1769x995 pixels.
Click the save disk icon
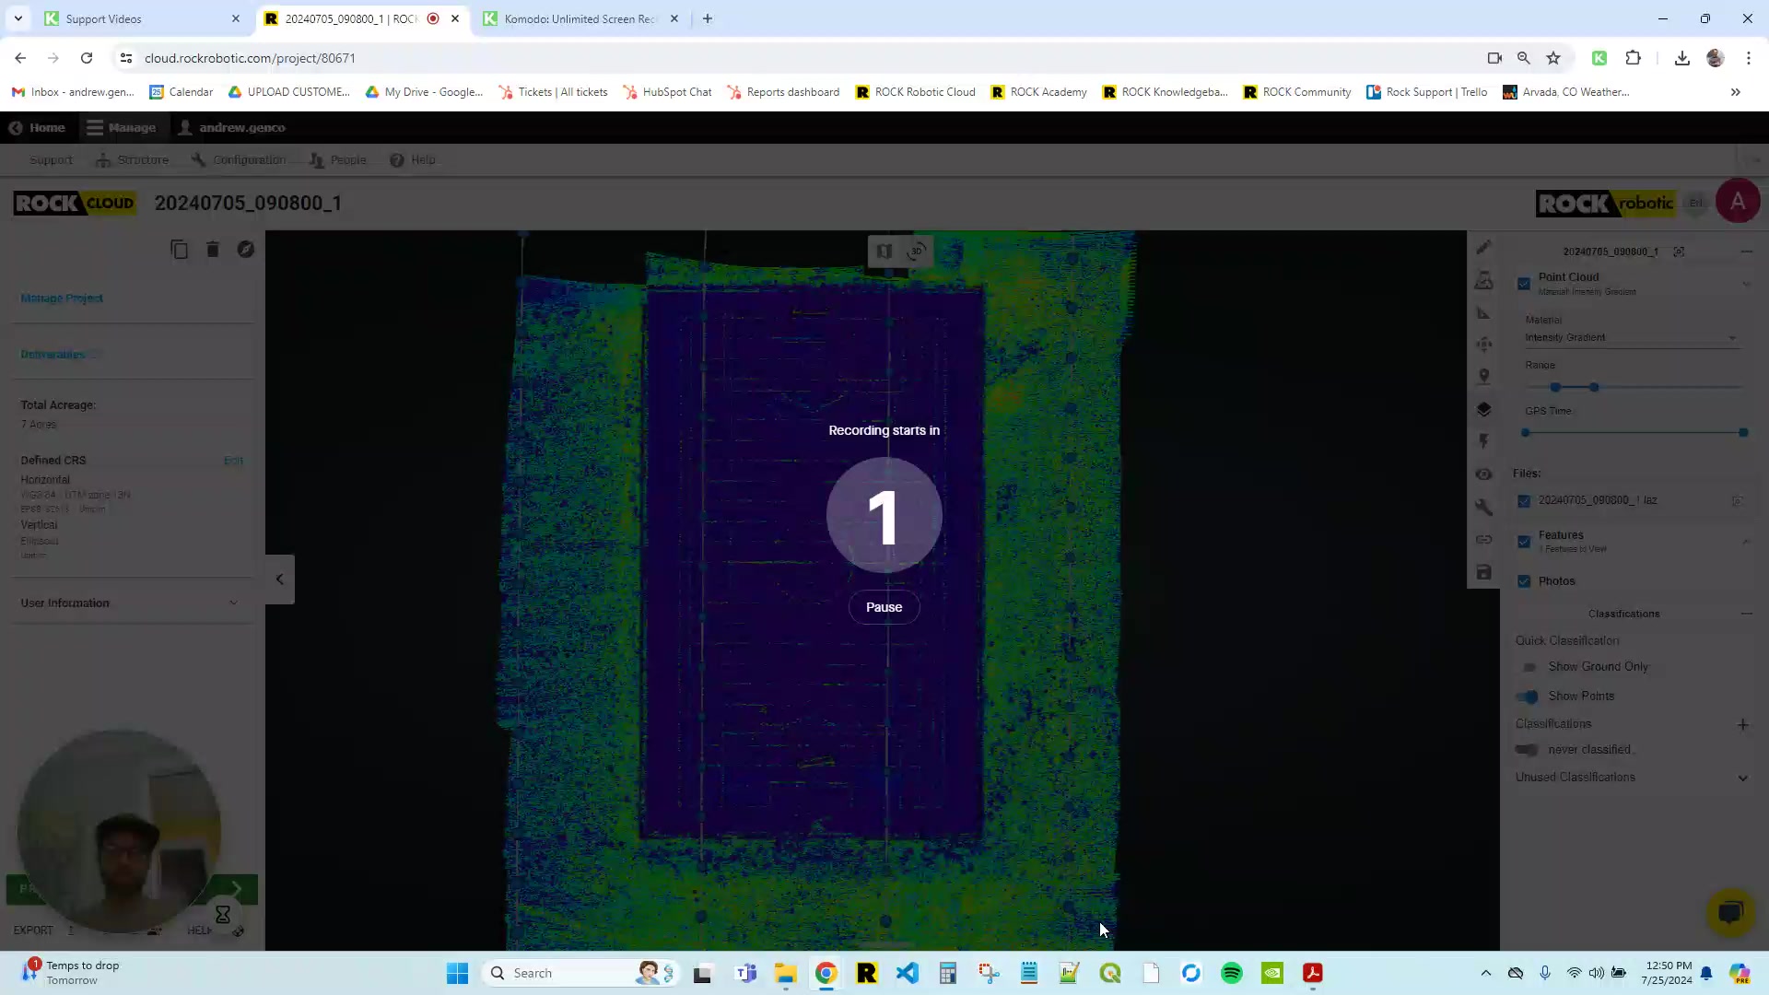1483,572
